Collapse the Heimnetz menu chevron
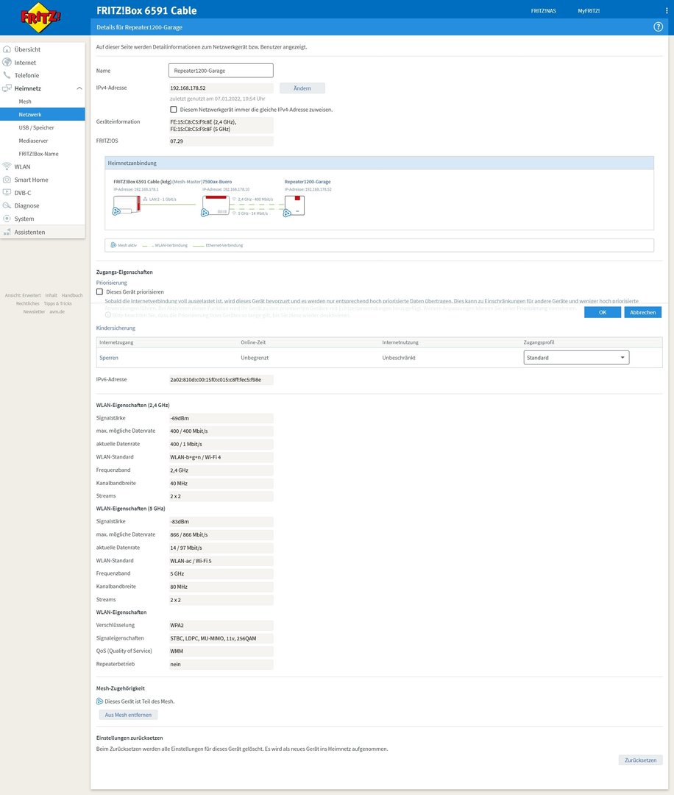This screenshot has width=674, height=795. pyautogui.click(x=79, y=88)
